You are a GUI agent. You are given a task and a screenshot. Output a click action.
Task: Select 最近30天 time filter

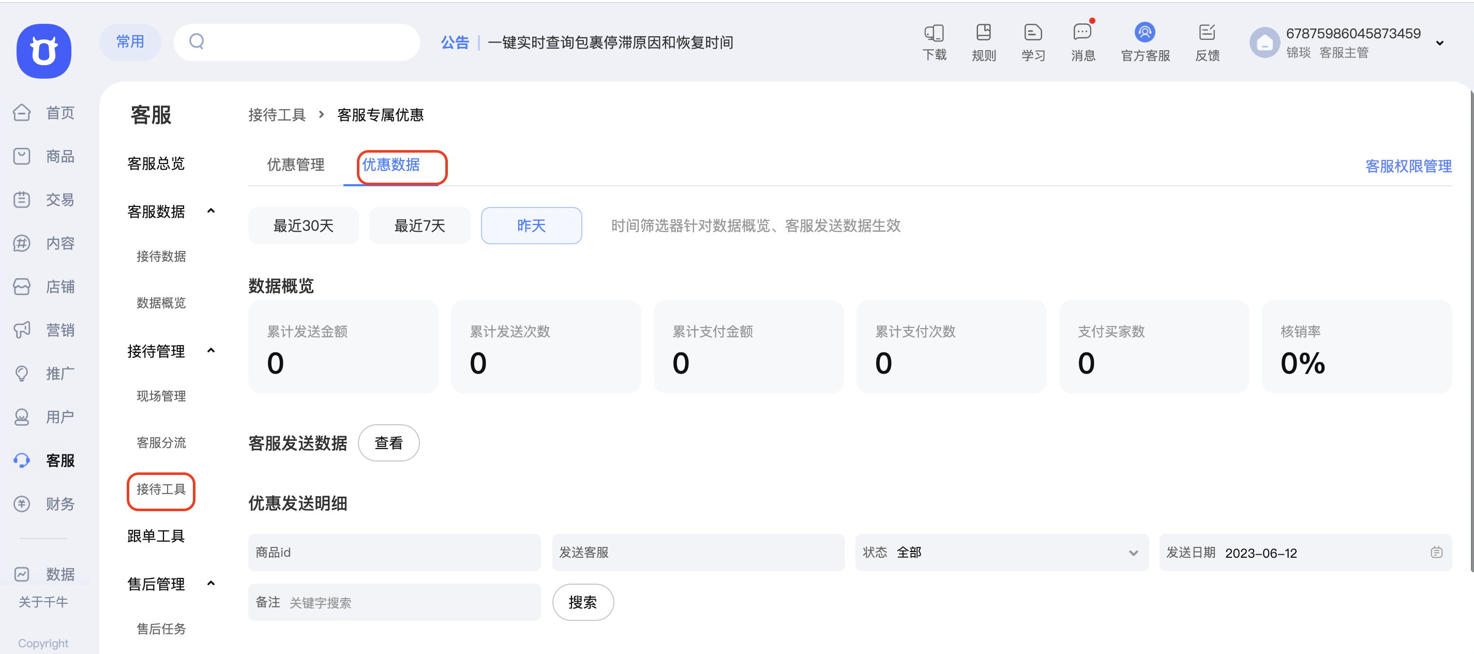pos(303,226)
